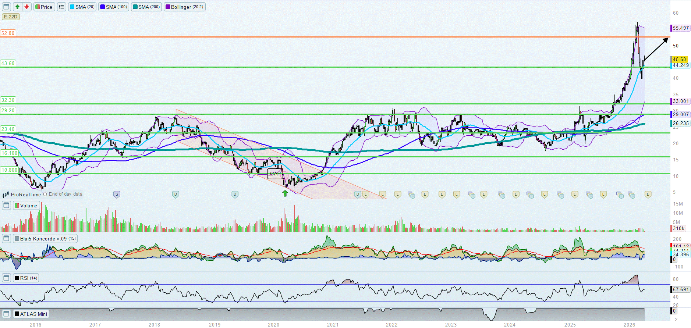Click the green arrow marker near 2020

[x=285, y=193]
